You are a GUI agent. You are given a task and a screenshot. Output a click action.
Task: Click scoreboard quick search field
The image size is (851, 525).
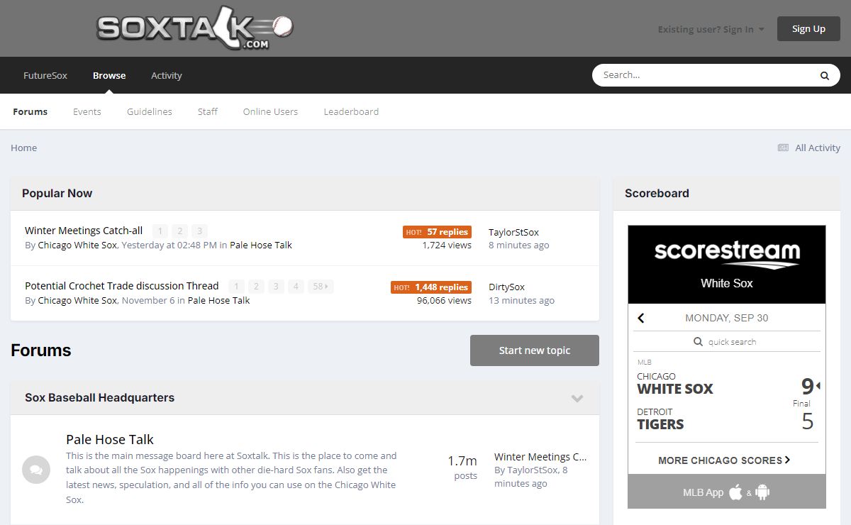[727, 342]
